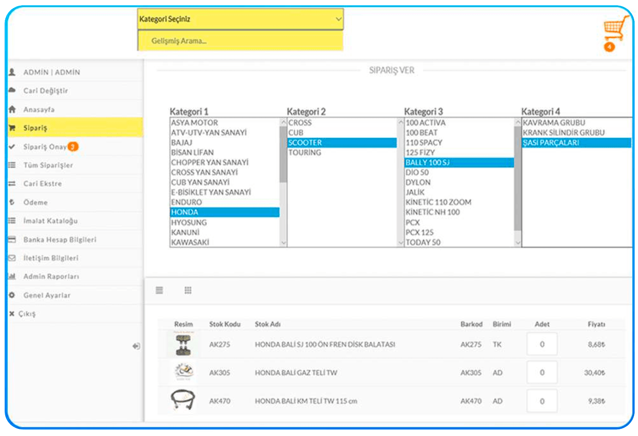Click the İletişim Bilgileri envelope icon

[12, 258]
